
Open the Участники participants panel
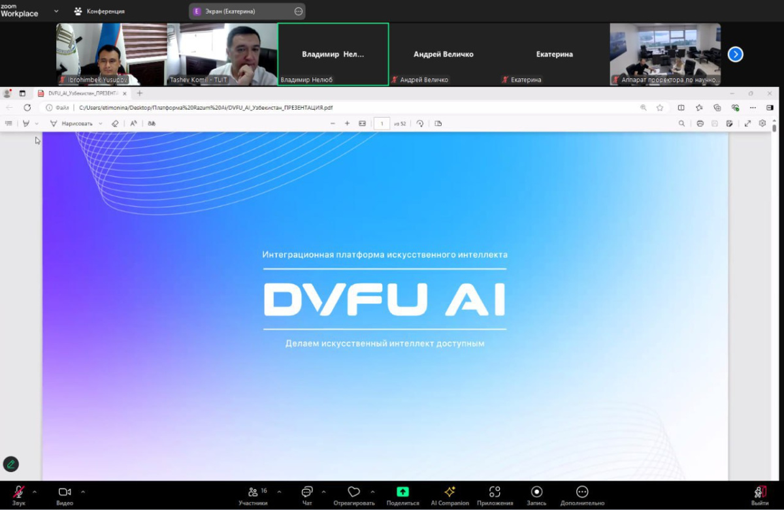pos(253,496)
